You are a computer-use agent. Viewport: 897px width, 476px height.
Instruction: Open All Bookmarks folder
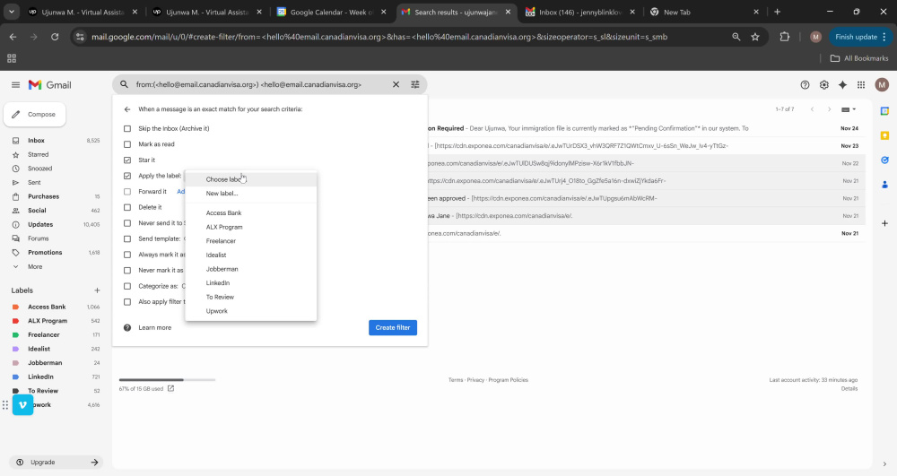pyautogui.click(x=859, y=58)
